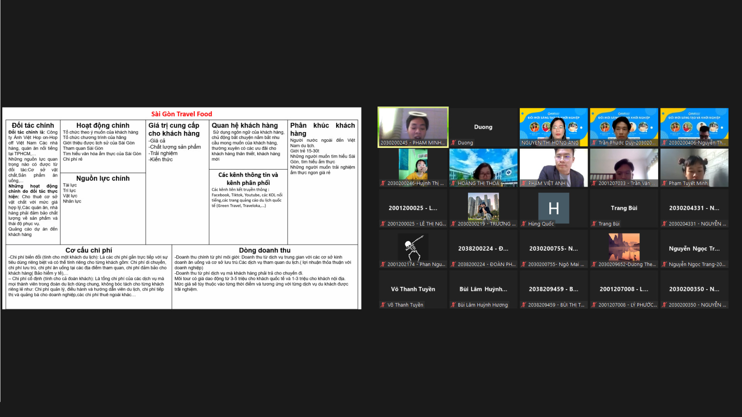The width and height of the screenshot is (742, 417).
Task: Click muted mic icon for 2001200025 - LÊ THỊ NG
Action: pyautogui.click(x=383, y=224)
